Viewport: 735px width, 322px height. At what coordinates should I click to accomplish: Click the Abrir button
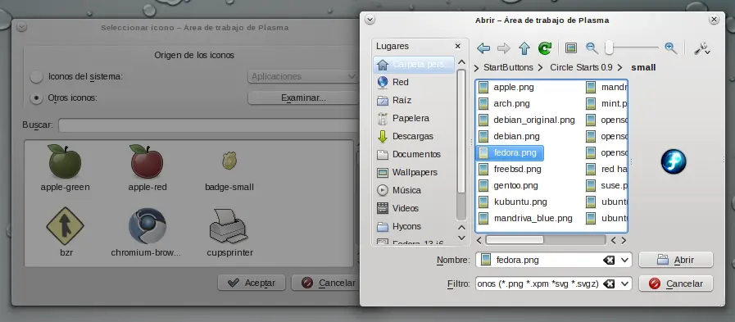tap(675, 260)
